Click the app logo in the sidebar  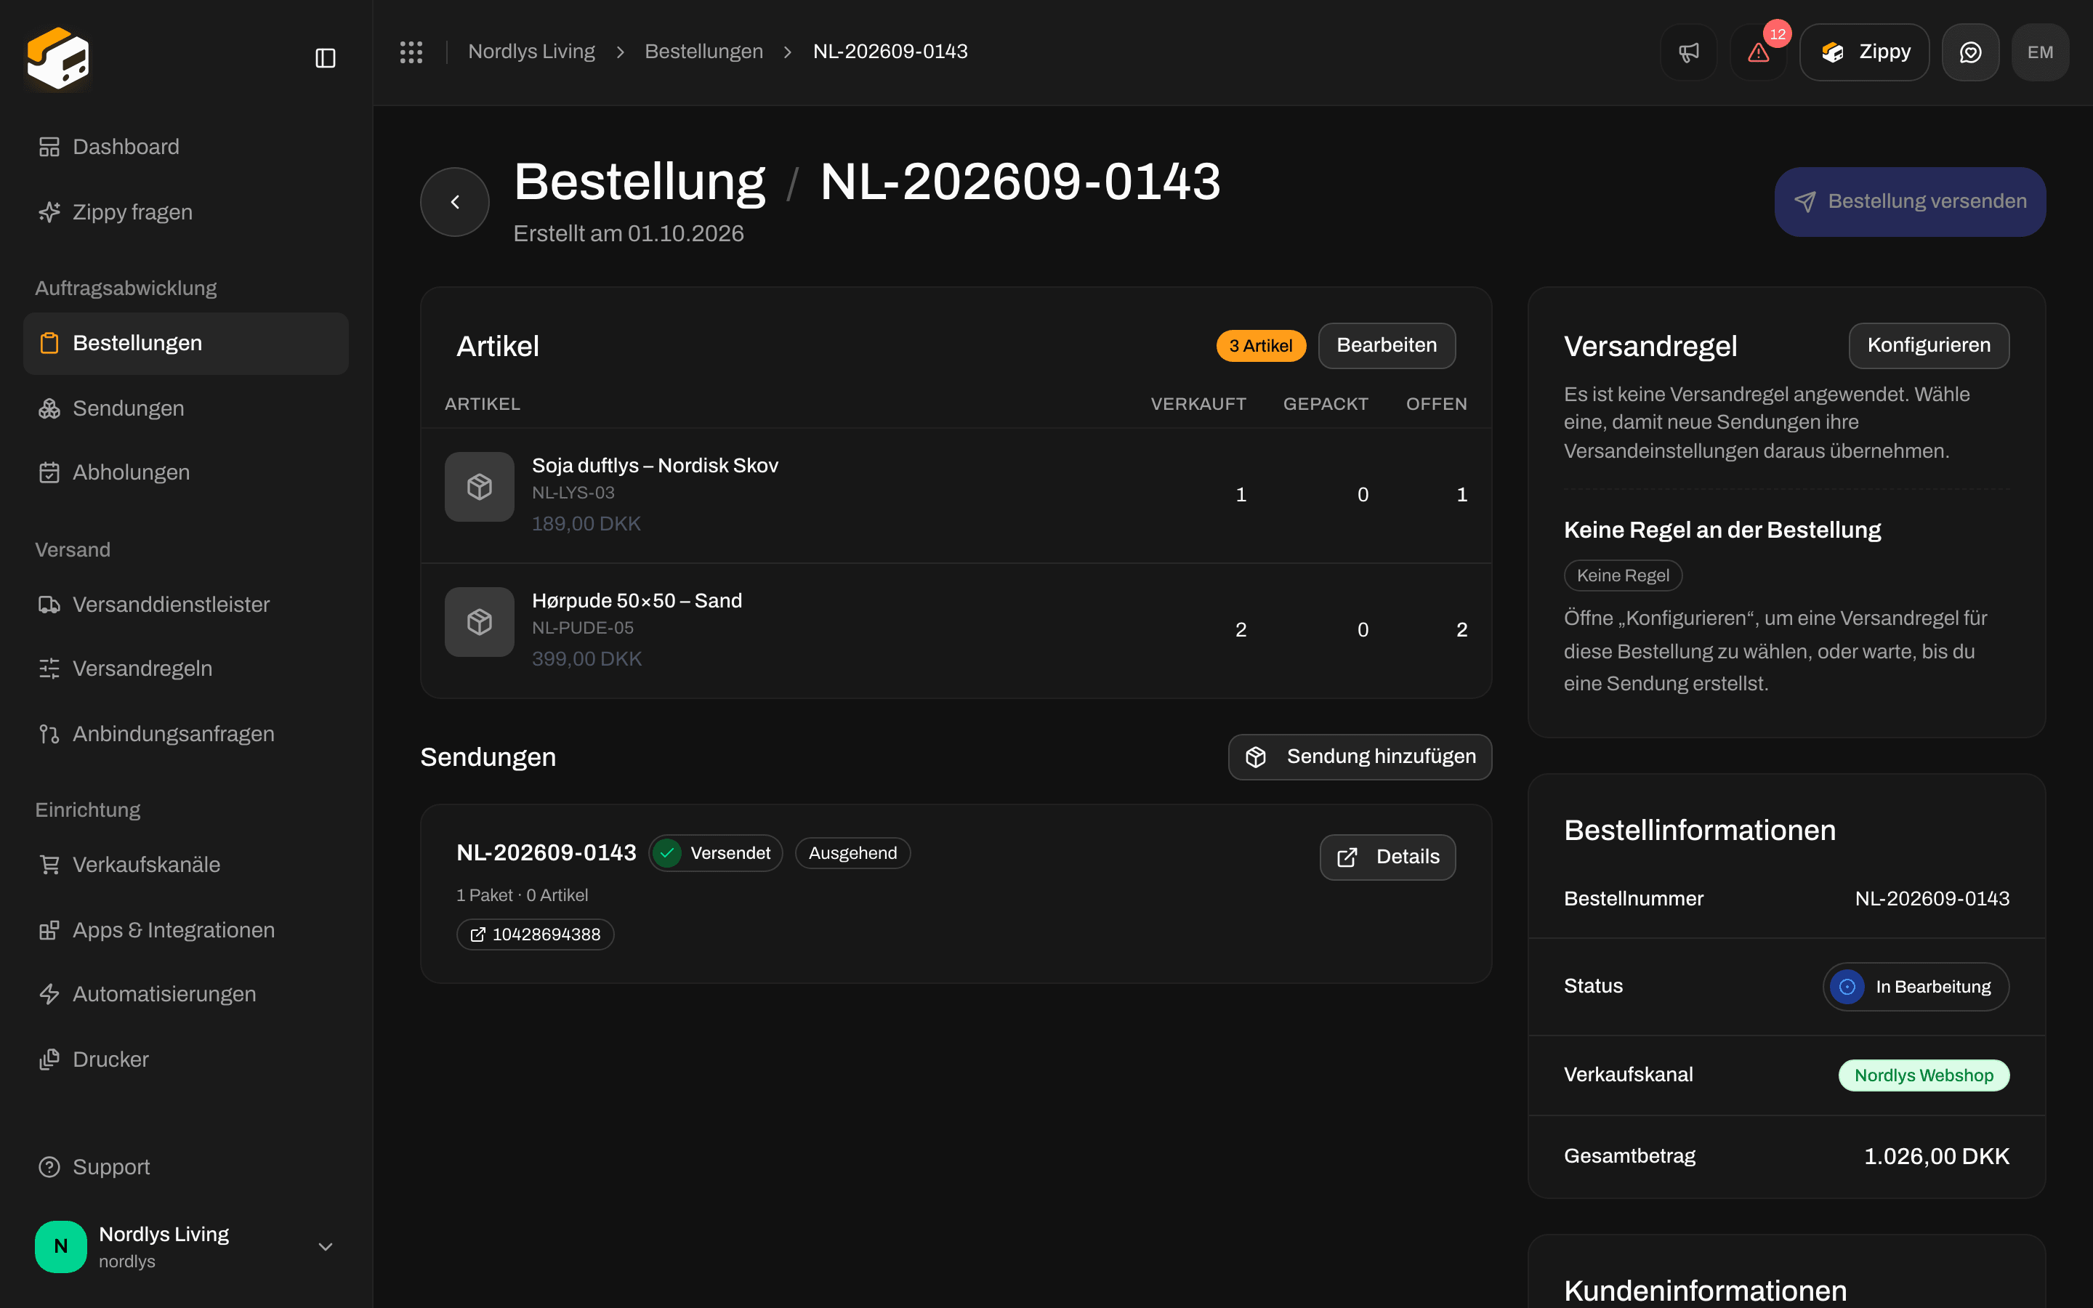[58, 58]
